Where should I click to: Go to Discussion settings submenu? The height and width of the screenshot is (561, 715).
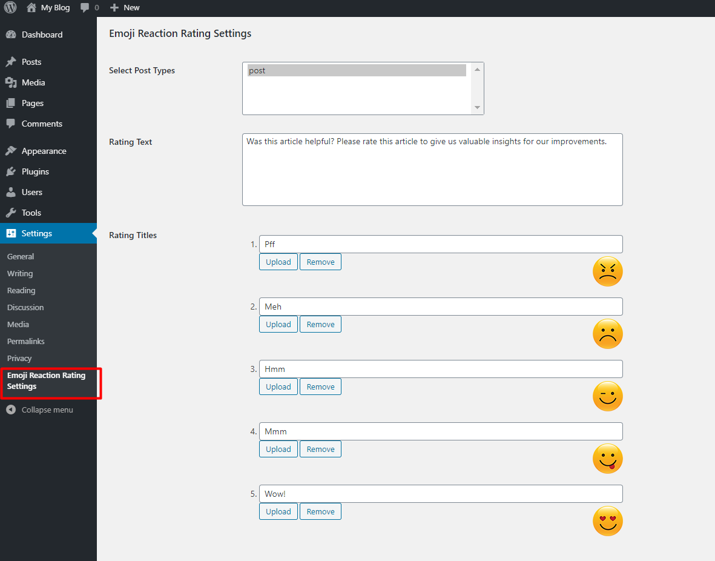point(25,307)
